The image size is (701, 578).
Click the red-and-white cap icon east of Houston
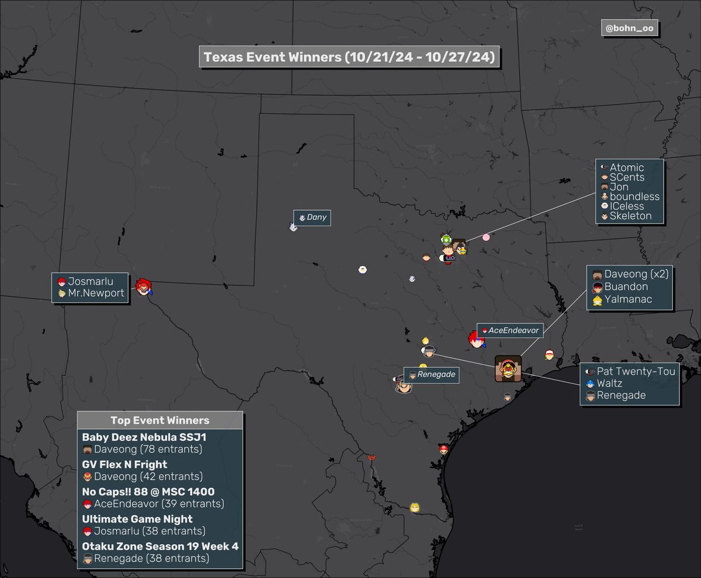pyautogui.click(x=549, y=354)
